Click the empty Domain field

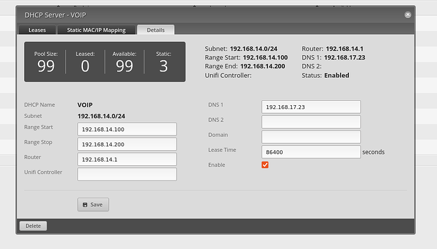click(311, 137)
